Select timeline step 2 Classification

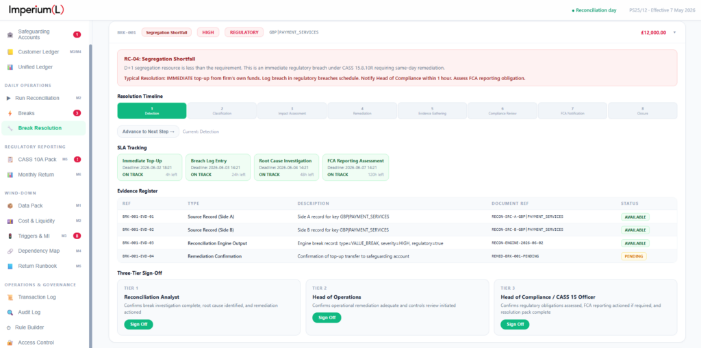[222, 111]
